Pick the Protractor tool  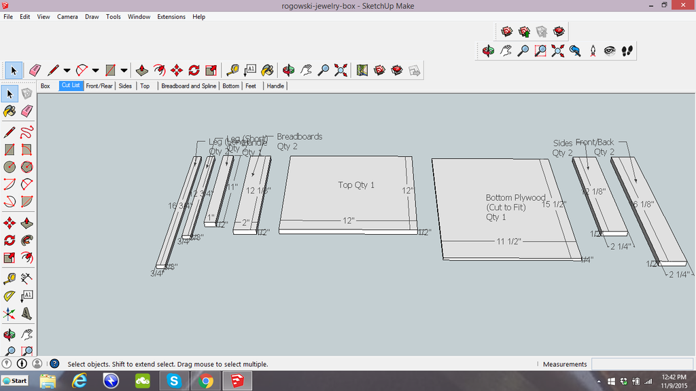pyautogui.click(x=10, y=296)
